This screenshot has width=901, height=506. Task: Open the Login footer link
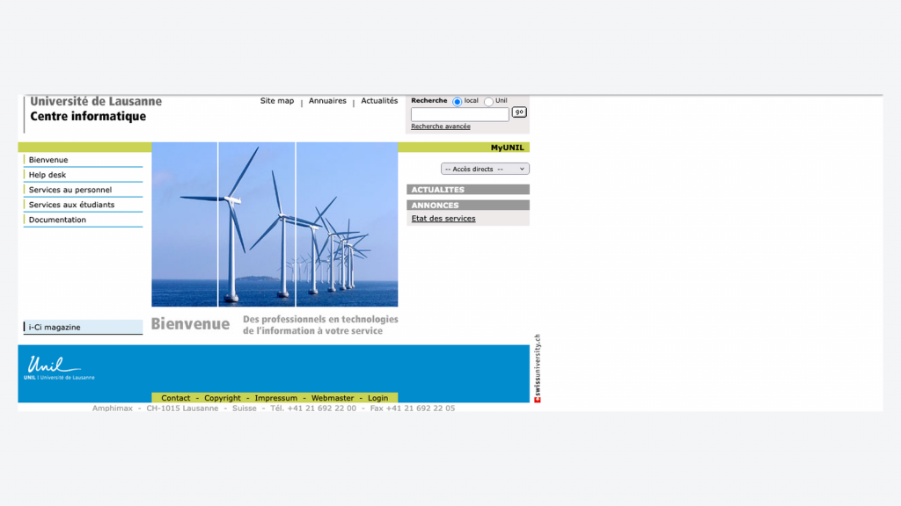pyautogui.click(x=378, y=398)
